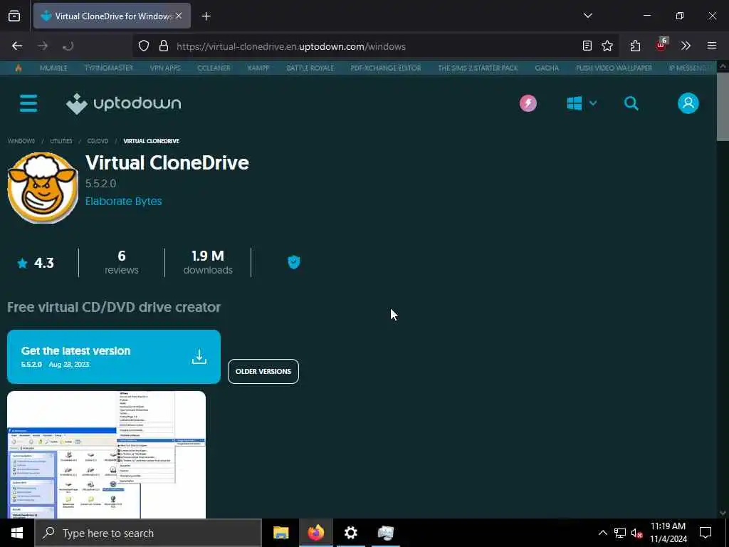Open the pink Uptodown Turbo lightning icon

pos(528,103)
